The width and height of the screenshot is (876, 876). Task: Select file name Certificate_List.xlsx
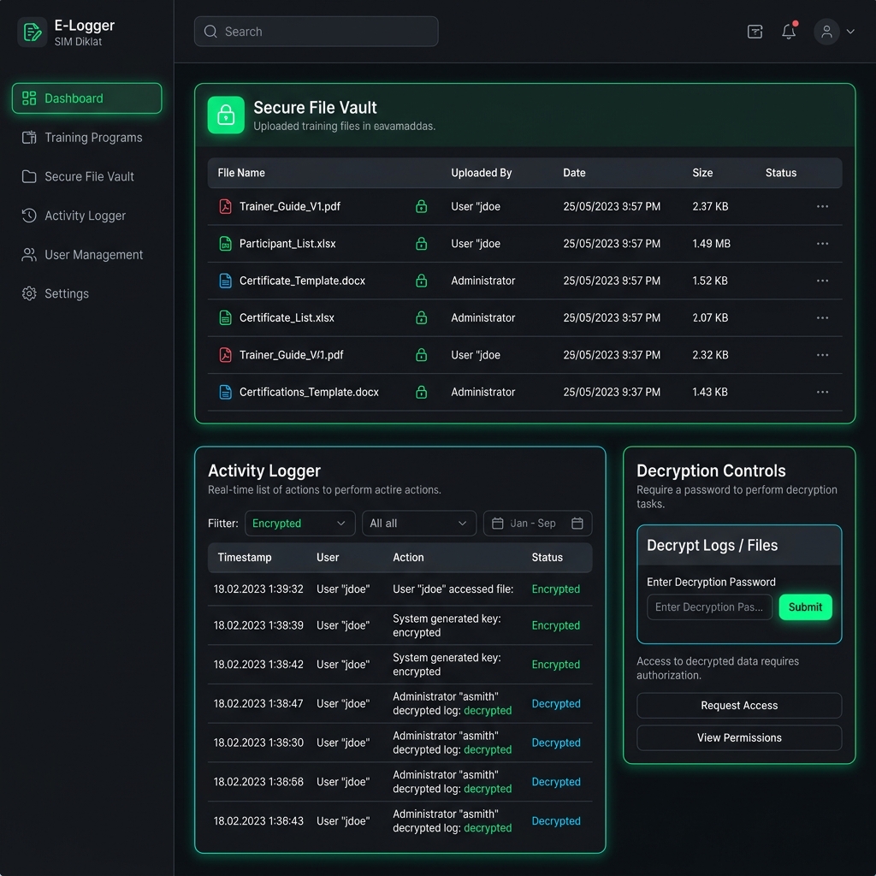(x=287, y=318)
